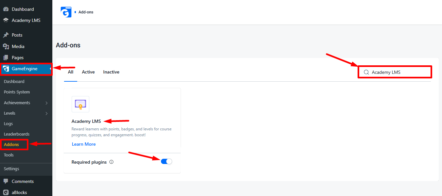Focus the addon search field
The width and height of the screenshot is (442, 196).
point(395,72)
